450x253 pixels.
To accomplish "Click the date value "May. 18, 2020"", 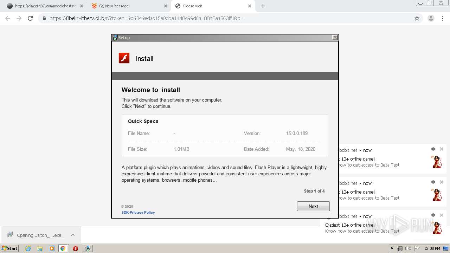I will pos(301,149).
